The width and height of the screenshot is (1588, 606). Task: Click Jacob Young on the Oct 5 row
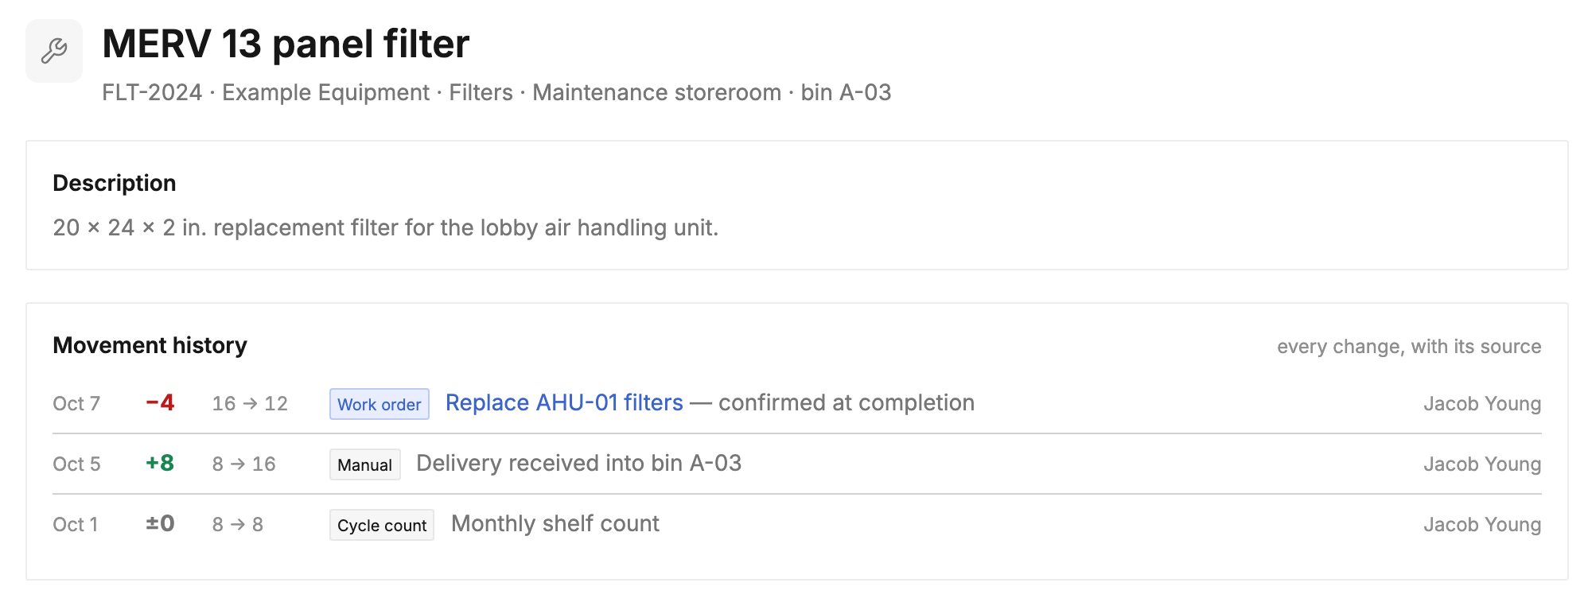[x=1482, y=464]
